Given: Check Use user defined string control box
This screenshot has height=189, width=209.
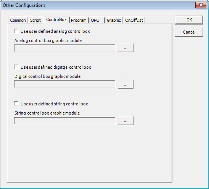Looking at the screenshot, I should [16, 104].
